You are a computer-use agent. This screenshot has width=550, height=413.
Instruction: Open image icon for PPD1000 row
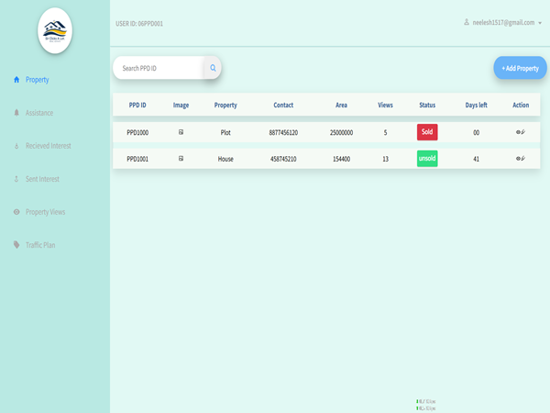coord(181,132)
